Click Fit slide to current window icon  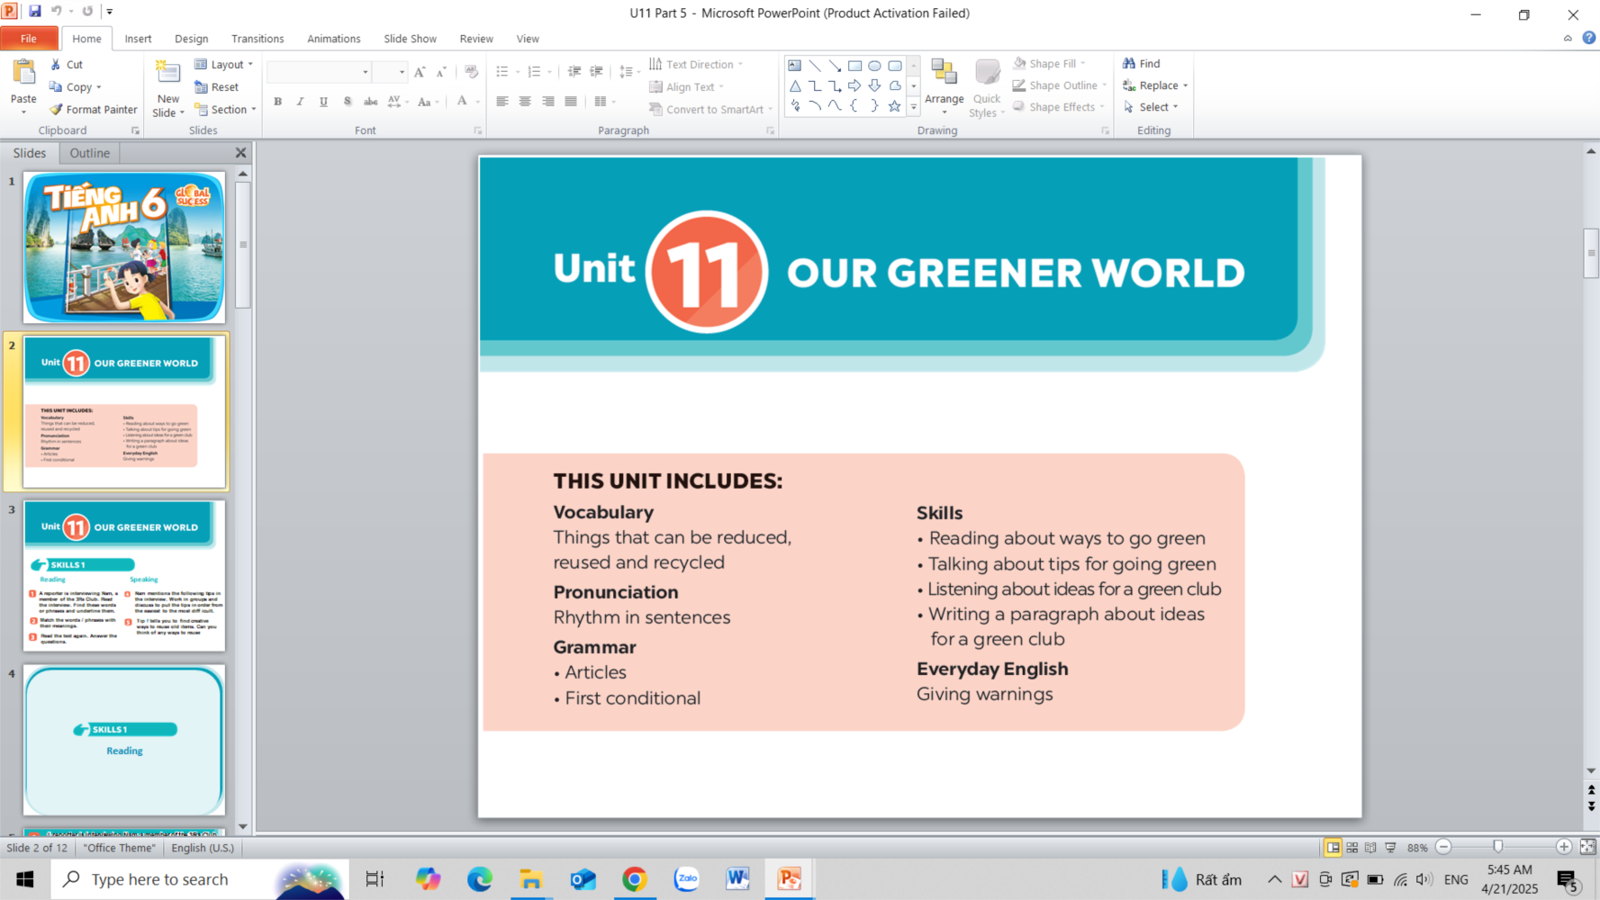(1587, 848)
